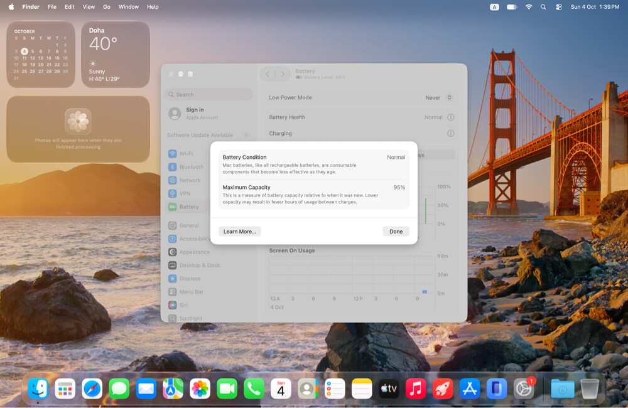Open Window menu
The height and width of the screenshot is (408, 628).
pos(129,7)
